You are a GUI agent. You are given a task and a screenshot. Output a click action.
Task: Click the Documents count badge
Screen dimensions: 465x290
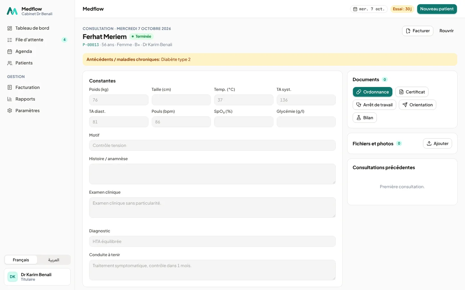click(x=385, y=80)
